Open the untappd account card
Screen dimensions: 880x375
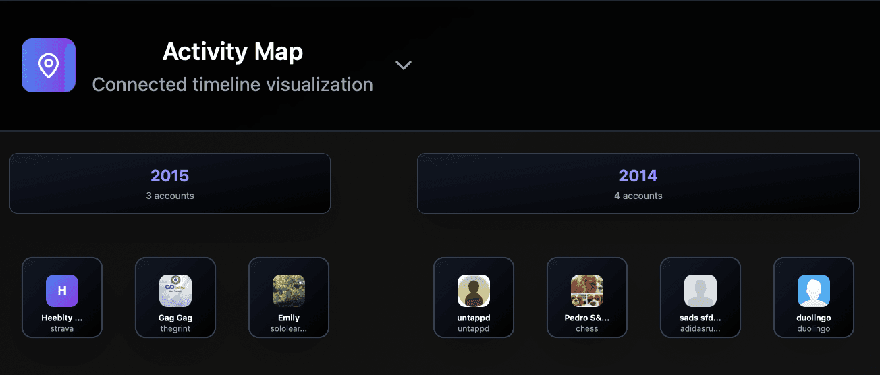pyautogui.click(x=474, y=297)
